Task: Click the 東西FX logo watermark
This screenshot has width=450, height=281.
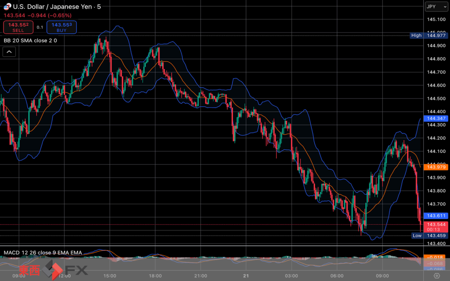Action: [53, 270]
